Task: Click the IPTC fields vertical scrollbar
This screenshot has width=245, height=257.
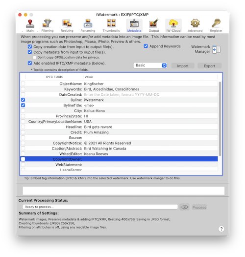Action: pos(220,119)
